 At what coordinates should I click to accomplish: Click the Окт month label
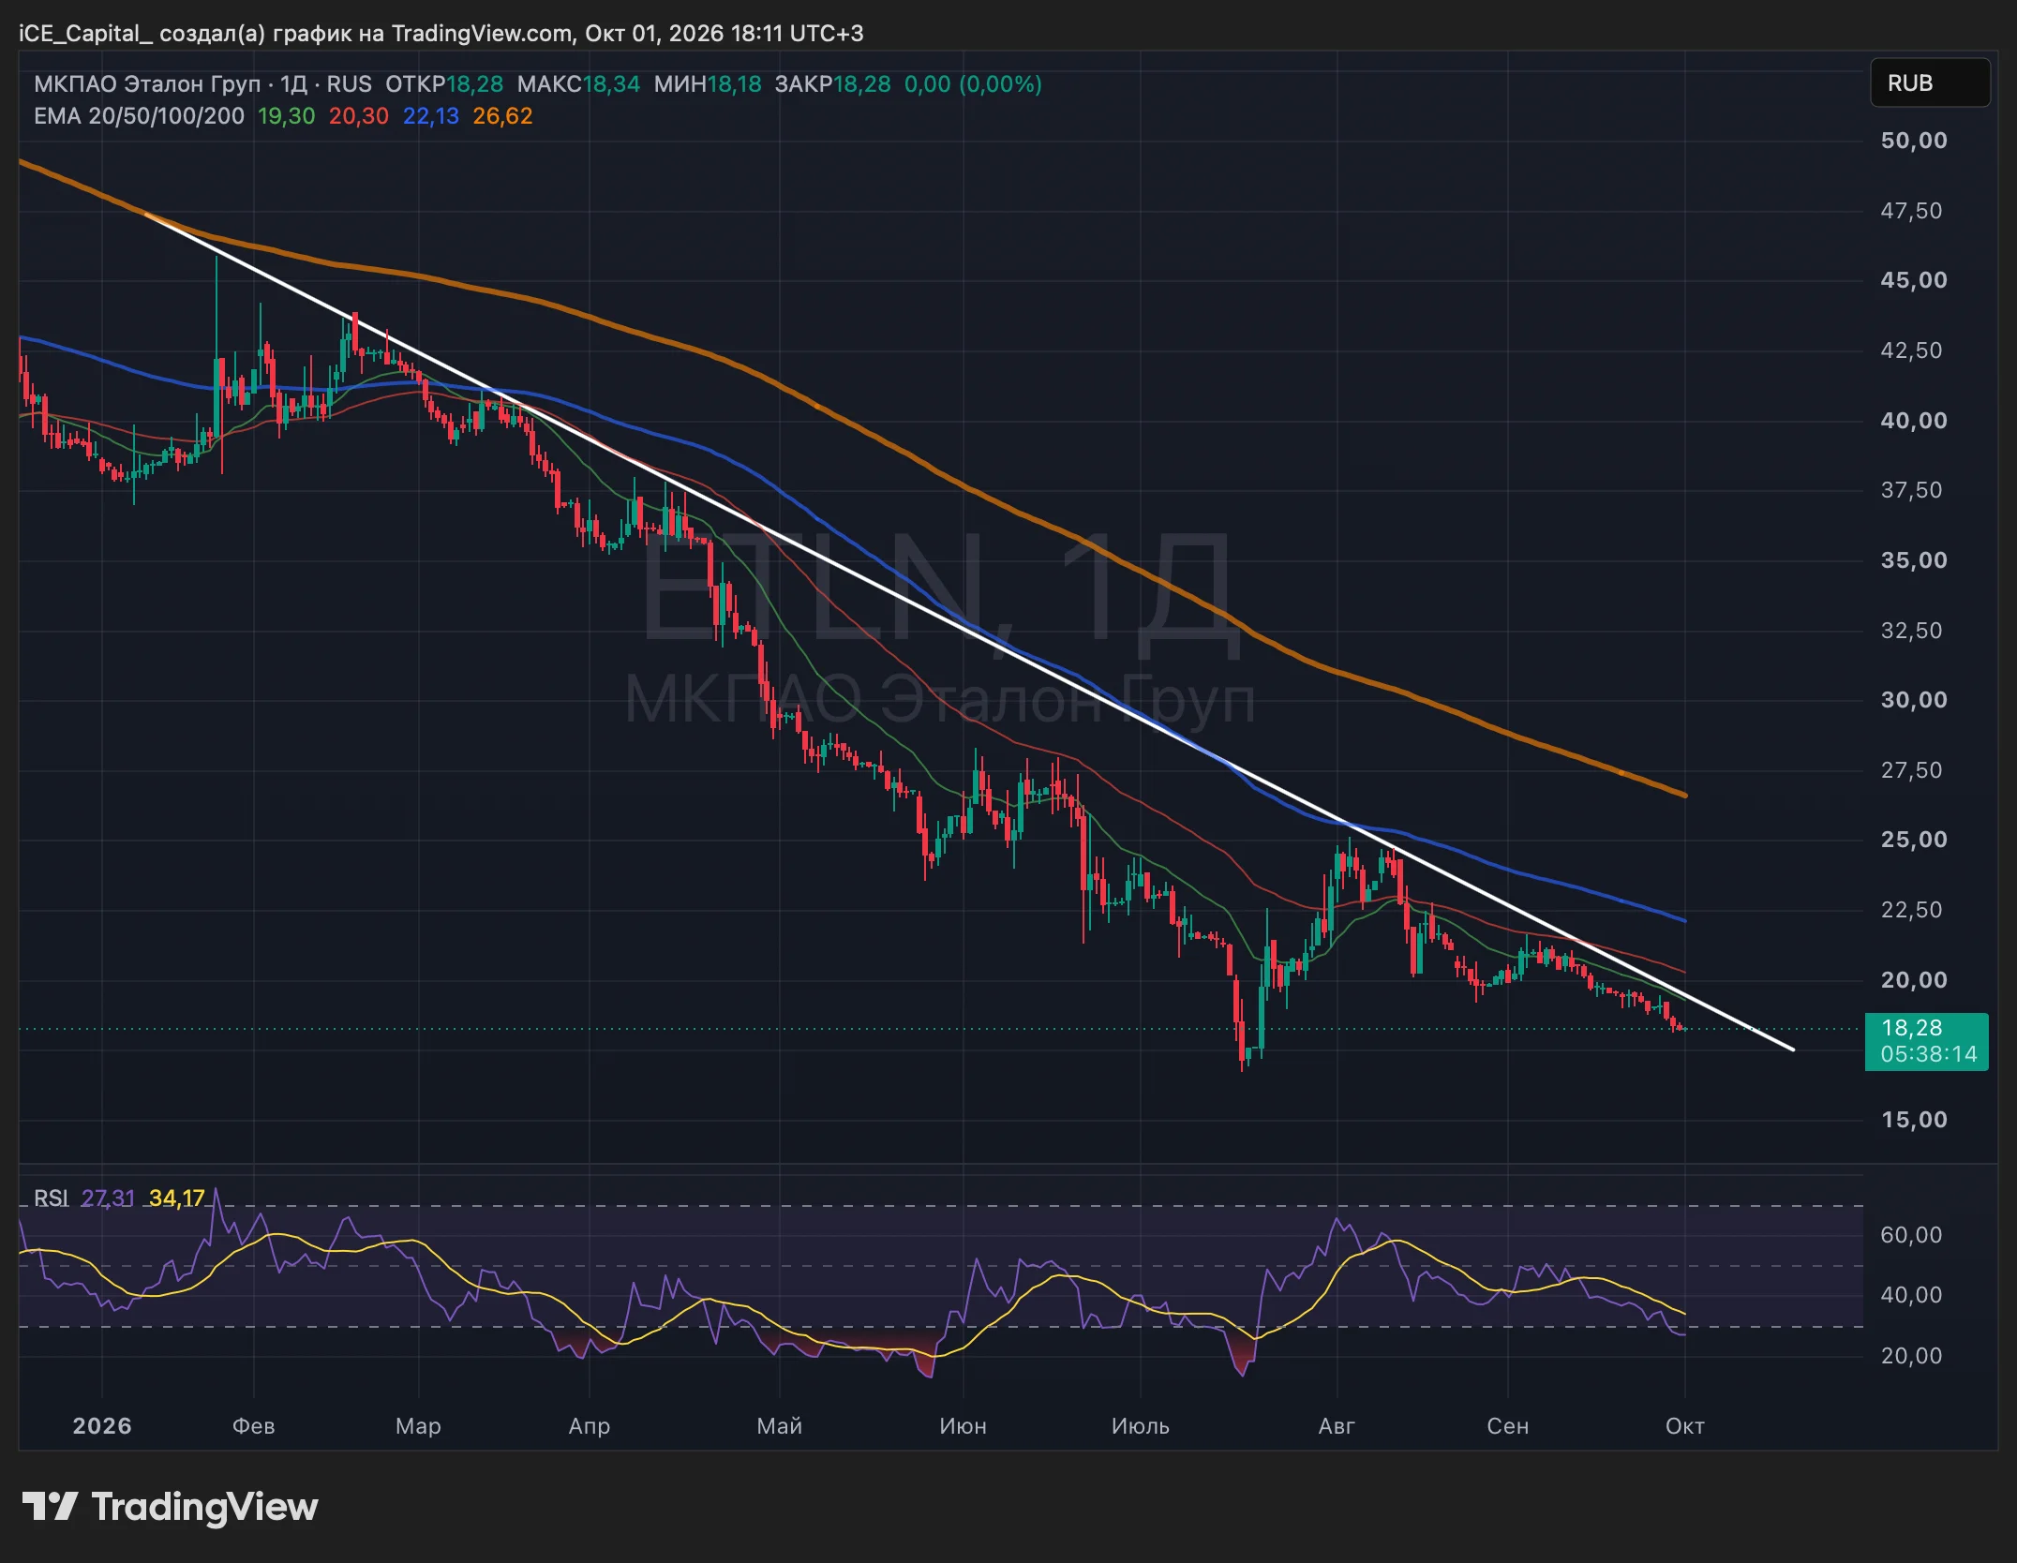coord(1685,1426)
